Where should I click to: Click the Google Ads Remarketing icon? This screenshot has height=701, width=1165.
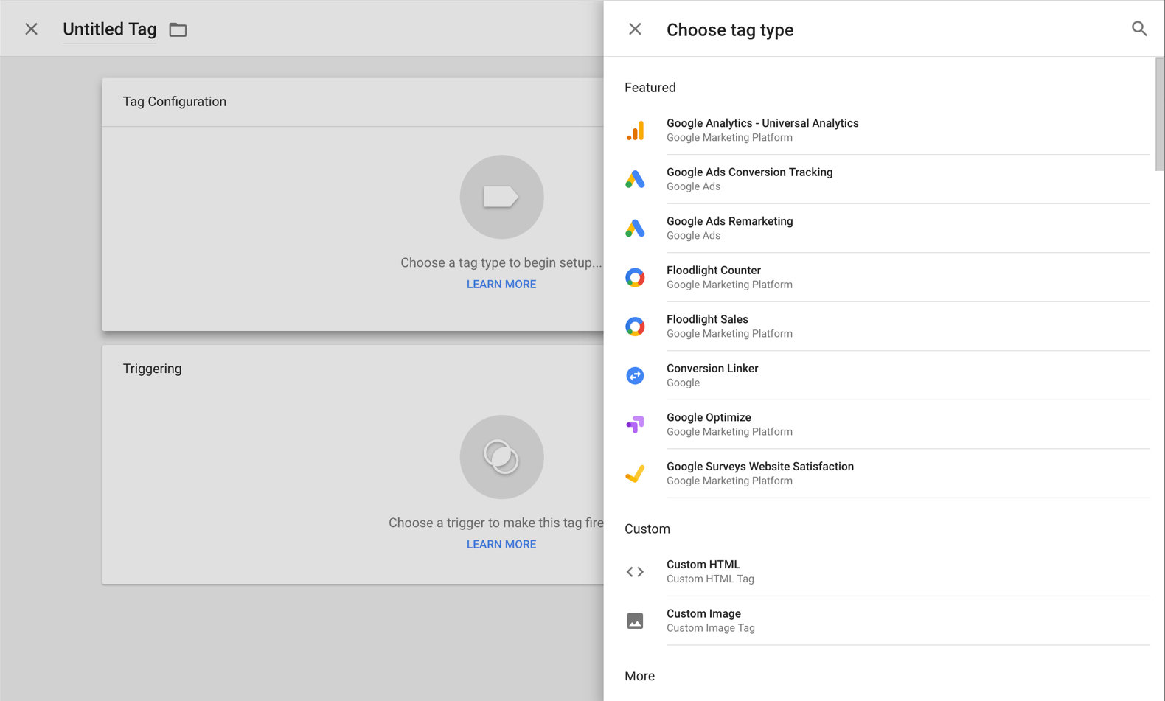click(x=635, y=229)
